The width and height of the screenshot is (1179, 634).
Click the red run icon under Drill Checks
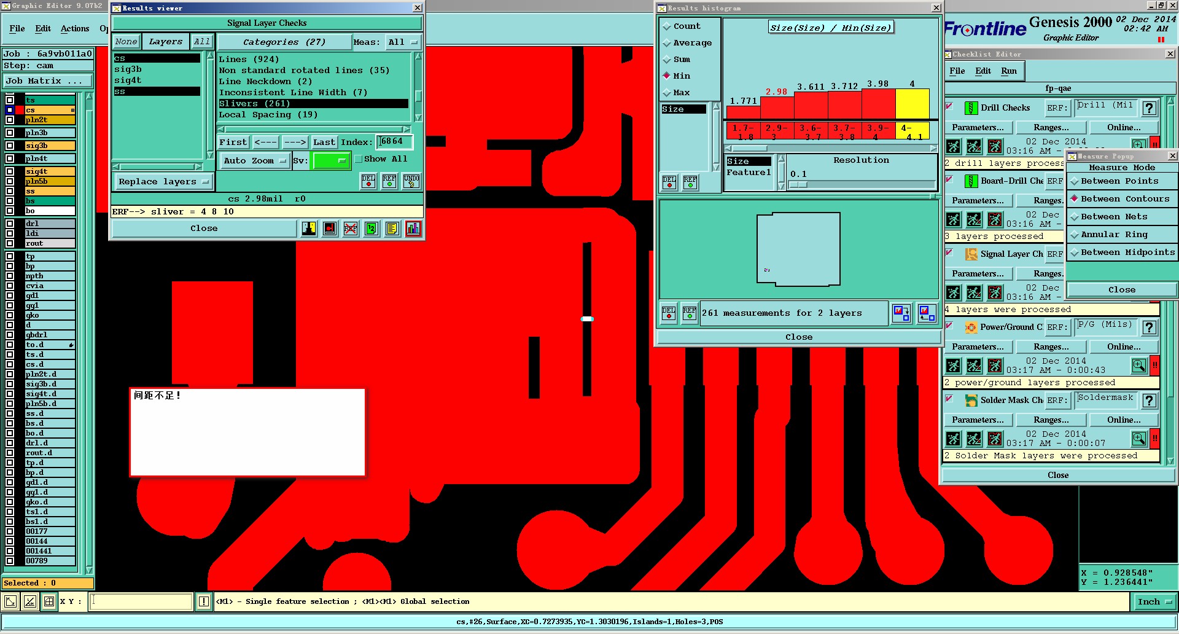pyautogui.click(x=995, y=146)
